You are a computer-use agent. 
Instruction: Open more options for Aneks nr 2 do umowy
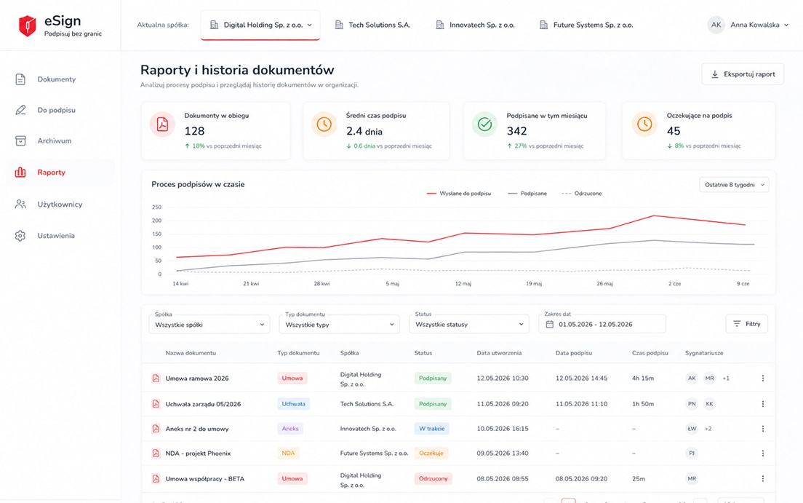(762, 429)
